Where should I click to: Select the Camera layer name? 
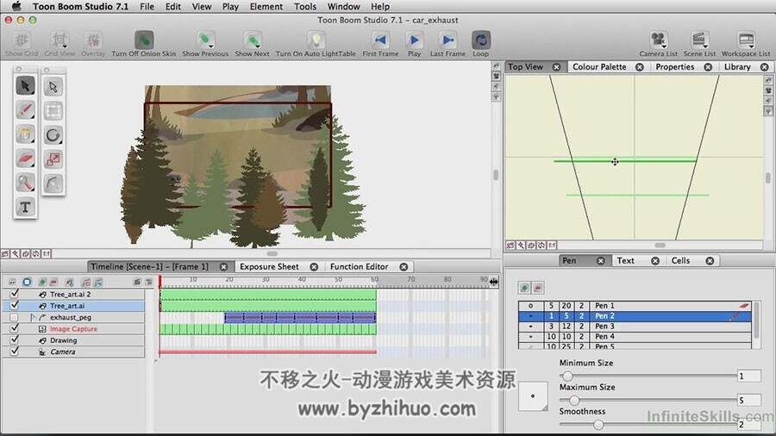pos(63,352)
